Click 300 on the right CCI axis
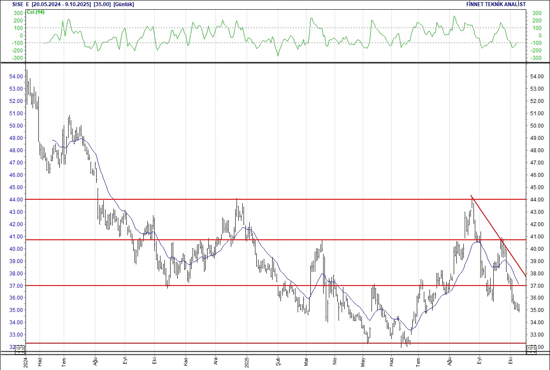 (536, 13)
